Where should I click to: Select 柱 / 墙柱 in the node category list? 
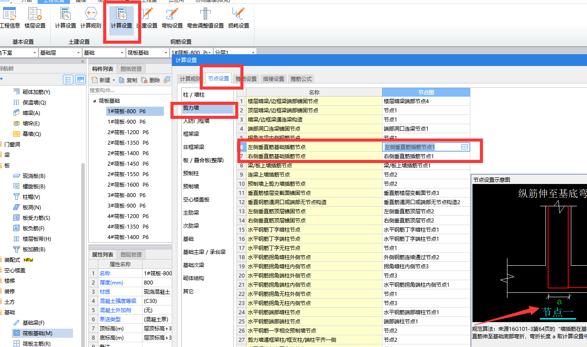208,95
